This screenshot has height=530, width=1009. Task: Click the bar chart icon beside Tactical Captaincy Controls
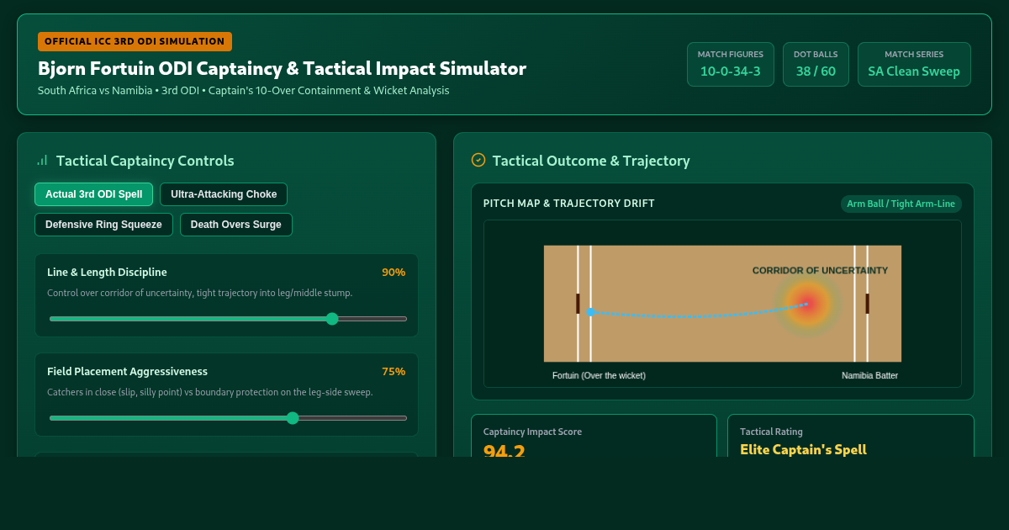click(42, 160)
